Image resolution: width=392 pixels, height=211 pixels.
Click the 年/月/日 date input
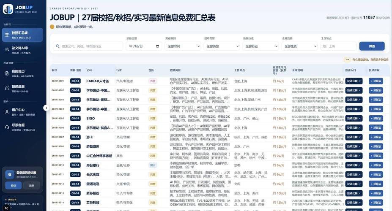pos(144,46)
